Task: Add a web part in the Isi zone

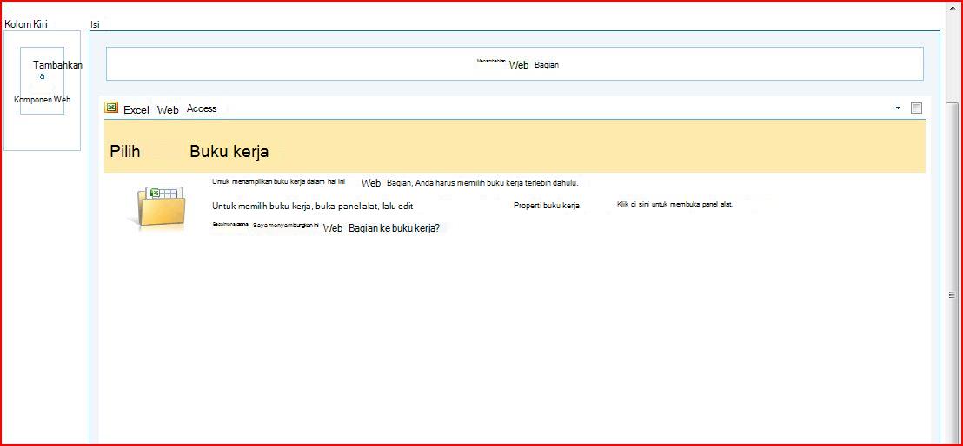Action: click(x=515, y=64)
